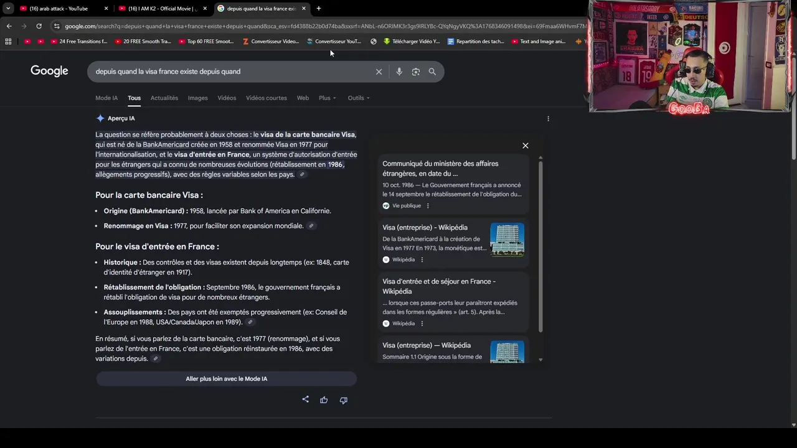Share the AI overview answer
The width and height of the screenshot is (797, 448).
(305, 399)
